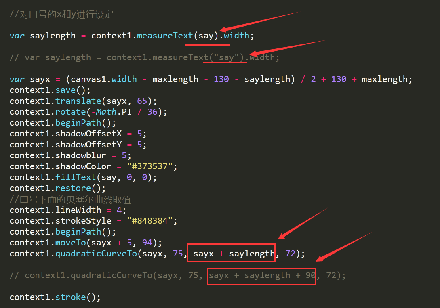440x308 pixels.
Task: Click the 'context1.shadowOffsetY = 5;' line
Action: [78, 145]
